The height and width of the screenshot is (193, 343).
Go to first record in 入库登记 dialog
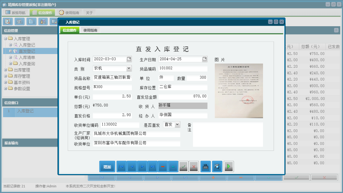click(x=122, y=166)
